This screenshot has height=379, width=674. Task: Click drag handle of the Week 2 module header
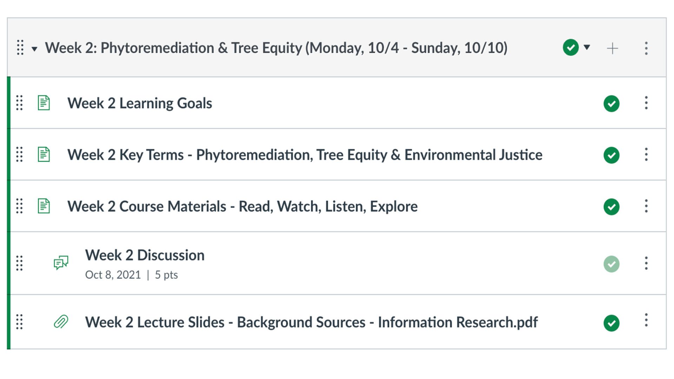click(20, 47)
